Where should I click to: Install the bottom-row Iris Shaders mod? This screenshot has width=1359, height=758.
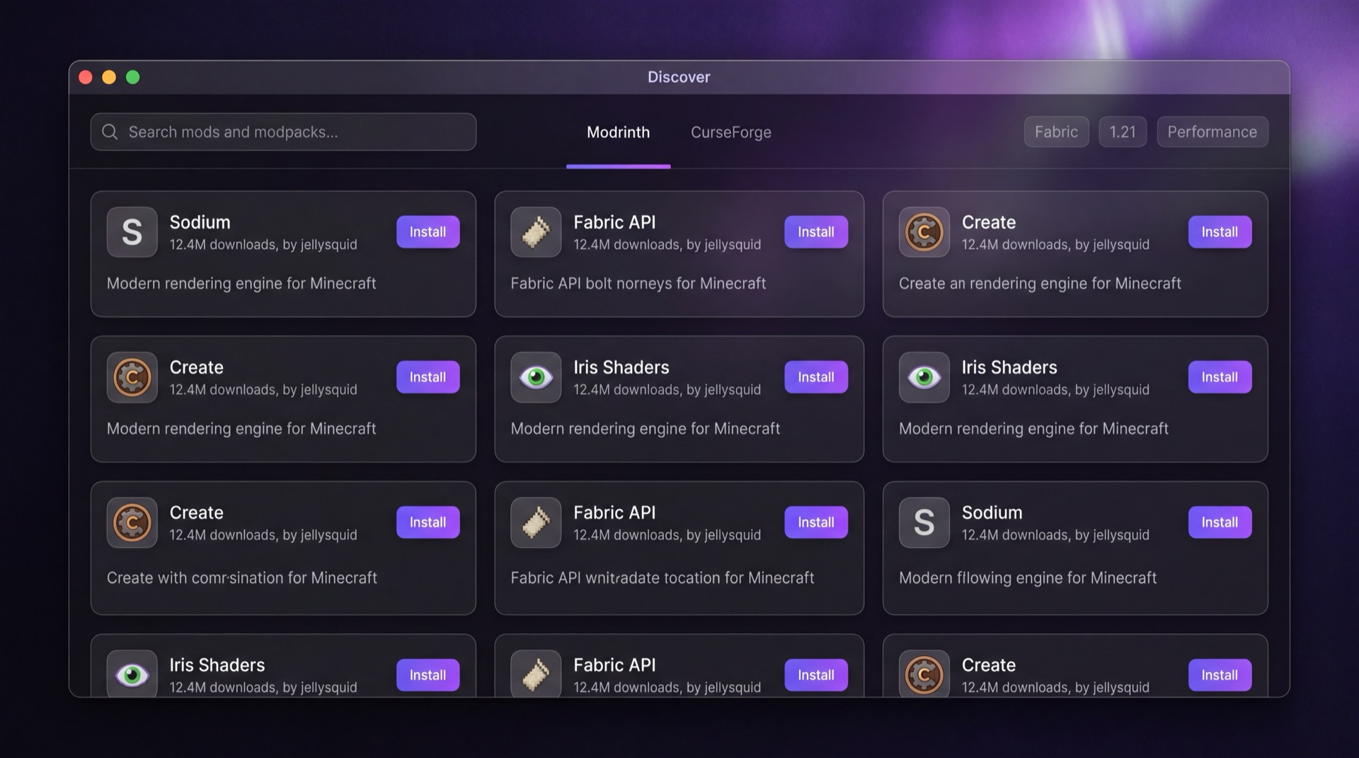click(428, 675)
